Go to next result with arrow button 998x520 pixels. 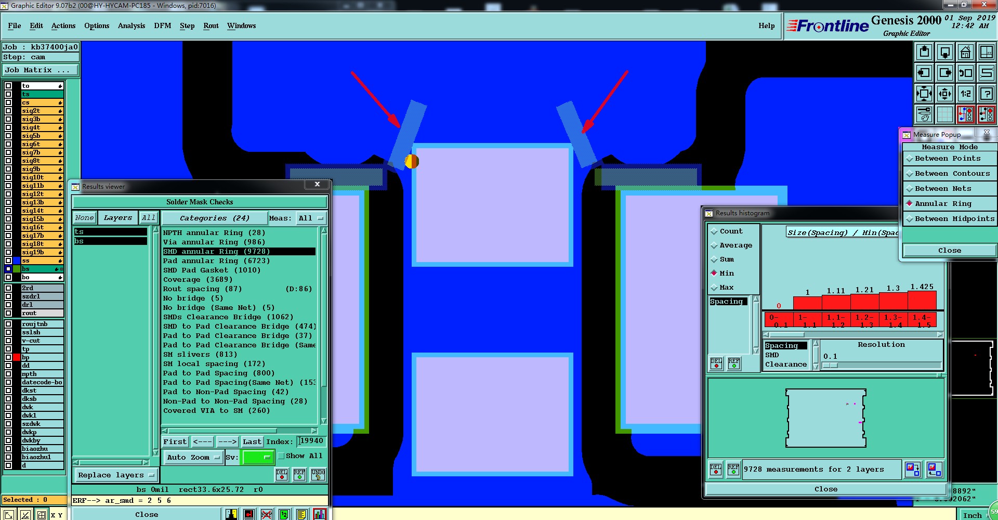click(x=227, y=442)
